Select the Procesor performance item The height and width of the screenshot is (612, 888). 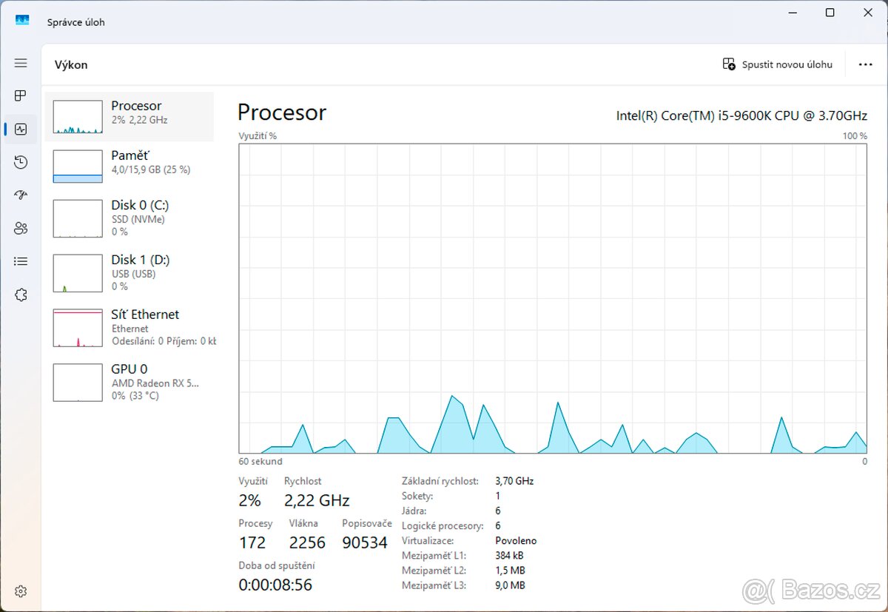click(129, 117)
